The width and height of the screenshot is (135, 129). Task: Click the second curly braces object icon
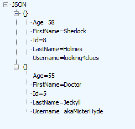click(x=25, y=67)
